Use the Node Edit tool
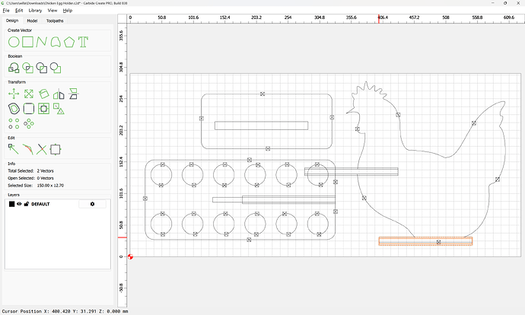This screenshot has height=315, width=525. (x=14, y=148)
